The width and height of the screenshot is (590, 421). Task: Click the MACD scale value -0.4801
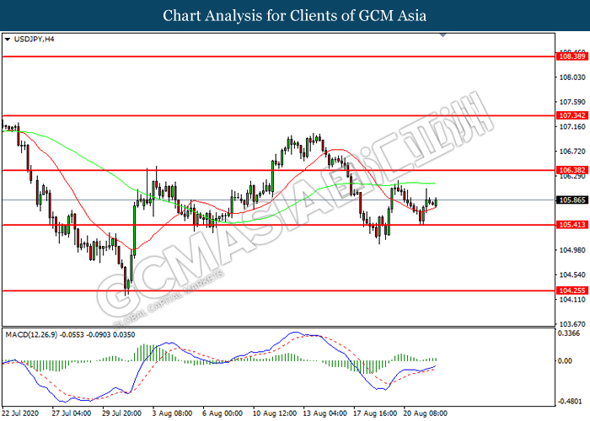pos(569,401)
